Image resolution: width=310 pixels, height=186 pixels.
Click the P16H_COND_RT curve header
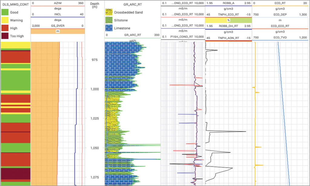pyautogui.click(x=183, y=37)
